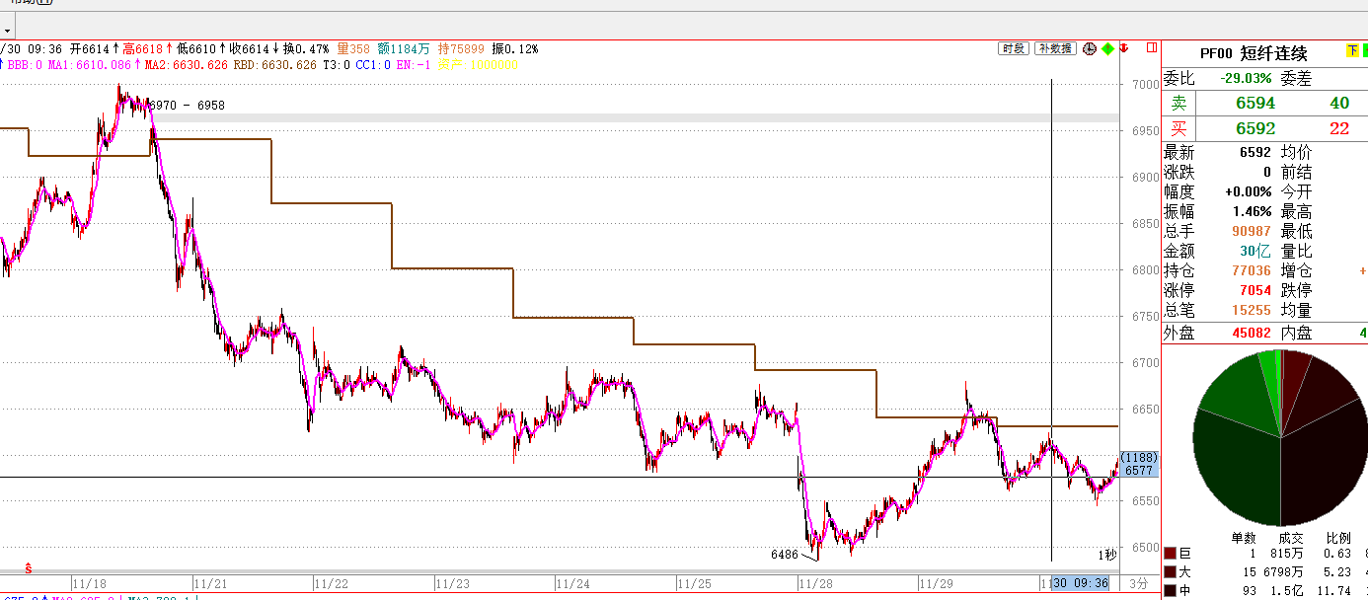Click the highlighted 30 09:36 time label
Screen dimensions: 1368x600
coord(1081,583)
